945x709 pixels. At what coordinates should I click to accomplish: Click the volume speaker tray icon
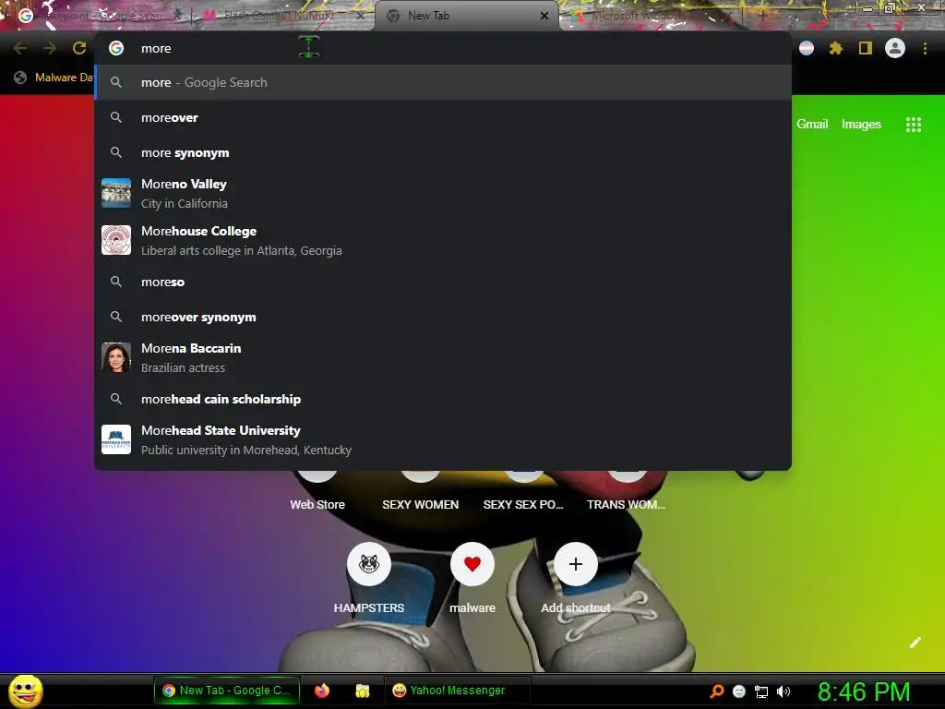point(784,691)
